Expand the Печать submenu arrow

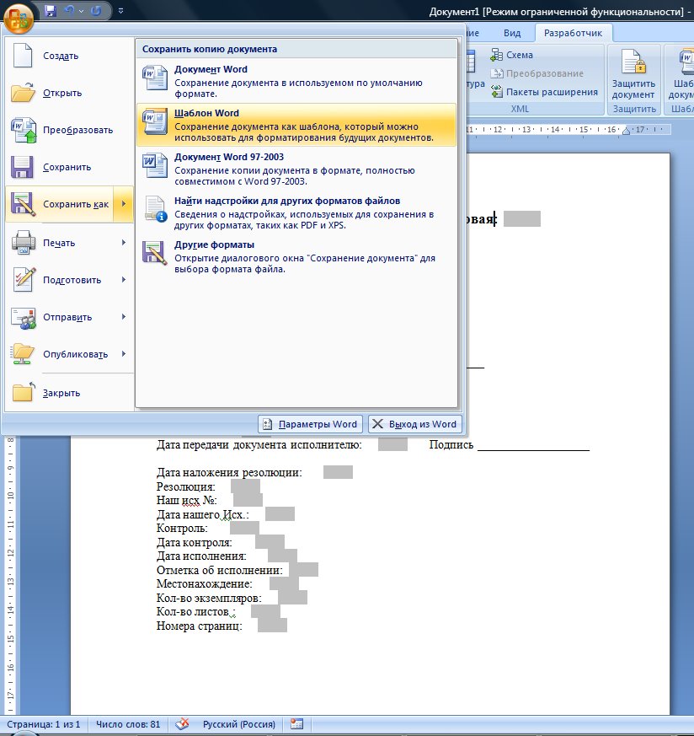coord(124,243)
